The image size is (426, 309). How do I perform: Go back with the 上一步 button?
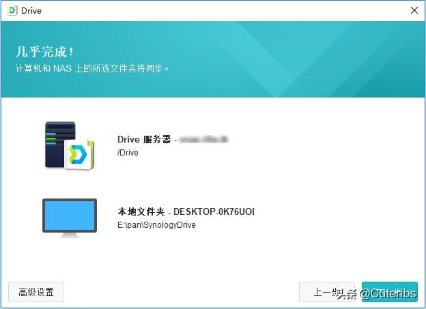pyautogui.click(x=327, y=292)
